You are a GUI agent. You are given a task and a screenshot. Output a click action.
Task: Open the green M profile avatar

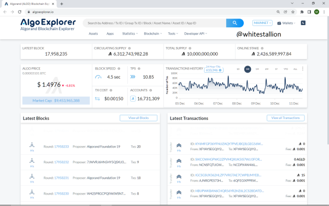tap(316, 12)
